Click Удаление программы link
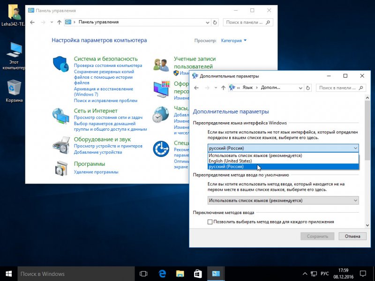375x281 pixels. [x=96, y=172]
